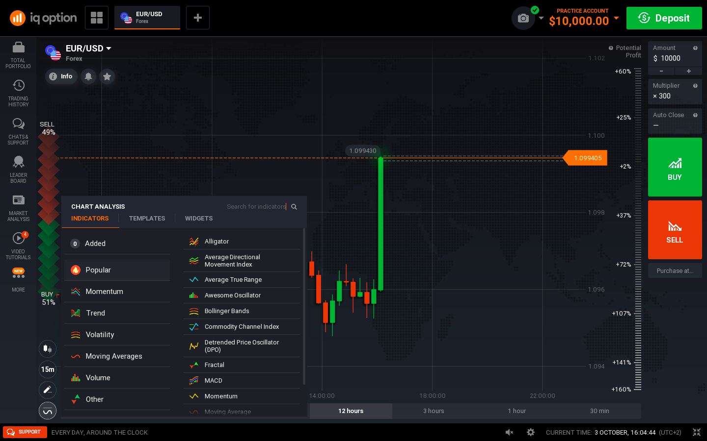Click the green Deposit button
Image resolution: width=707 pixels, height=441 pixels.
coord(664,18)
